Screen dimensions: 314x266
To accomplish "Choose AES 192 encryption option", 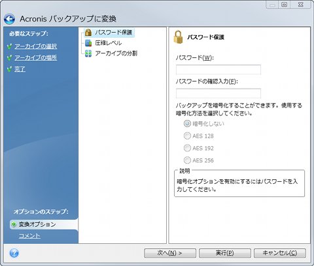I will coord(187,148).
